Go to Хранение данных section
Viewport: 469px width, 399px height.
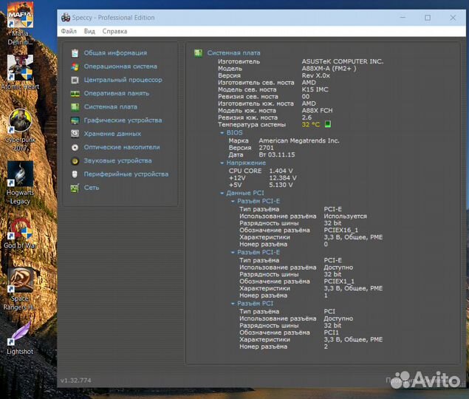click(x=112, y=134)
